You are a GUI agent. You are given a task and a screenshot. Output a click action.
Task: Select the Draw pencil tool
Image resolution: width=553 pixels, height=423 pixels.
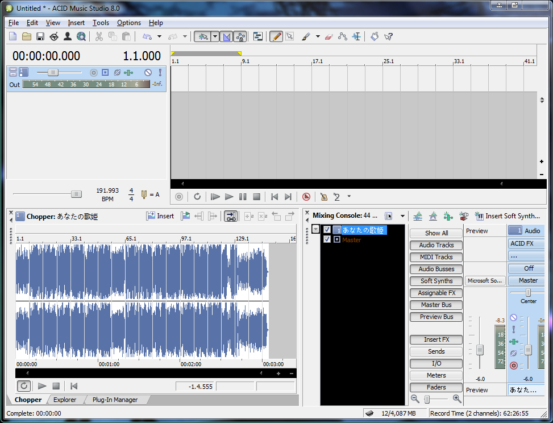pos(276,36)
